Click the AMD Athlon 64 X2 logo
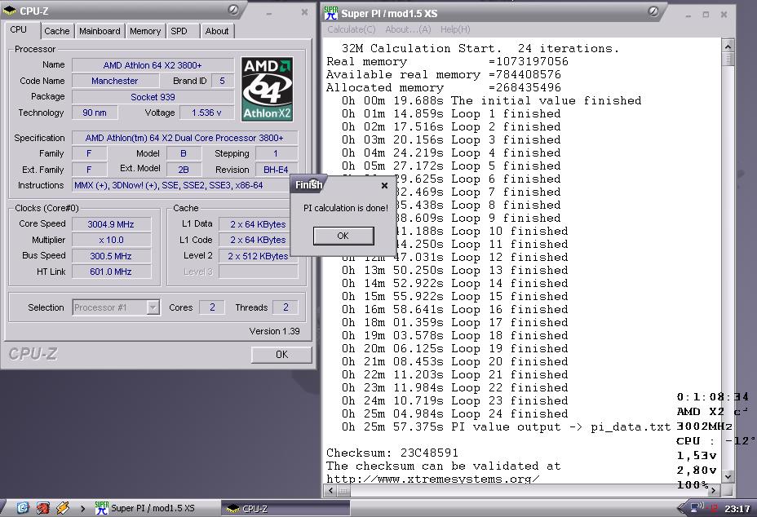This screenshot has height=517, width=757. click(267, 90)
